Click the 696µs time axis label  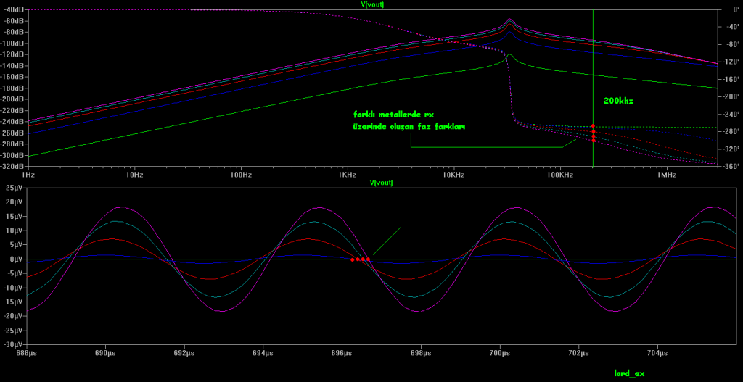coord(342,353)
